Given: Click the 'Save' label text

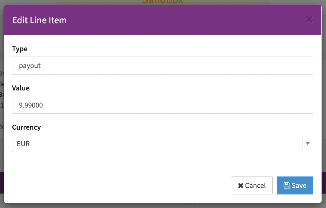Looking at the screenshot, I should coord(299,186).
